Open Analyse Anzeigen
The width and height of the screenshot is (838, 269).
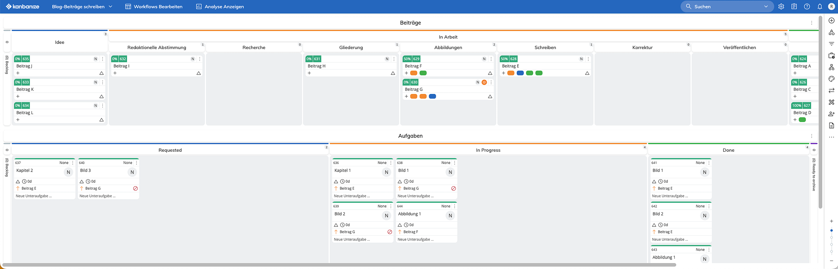[x=220, y=7]
